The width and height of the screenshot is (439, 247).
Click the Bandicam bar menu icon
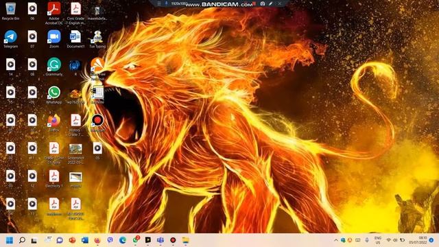pos(159,3)
